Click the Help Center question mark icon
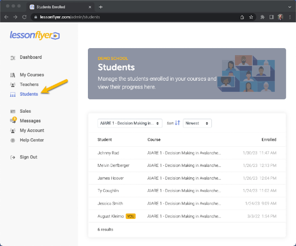Image resolution: width=296 pixels, height=246 pixels. coord(13,140)
